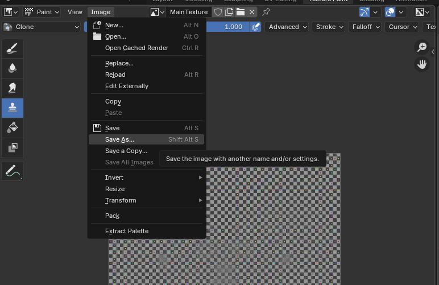Toggle the overlays display button
This screenshot has height=285, width=439.
click(x=390, y=12)
